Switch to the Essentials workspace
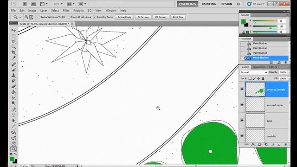This screenshot has height=167, width=297. [187, 4]
